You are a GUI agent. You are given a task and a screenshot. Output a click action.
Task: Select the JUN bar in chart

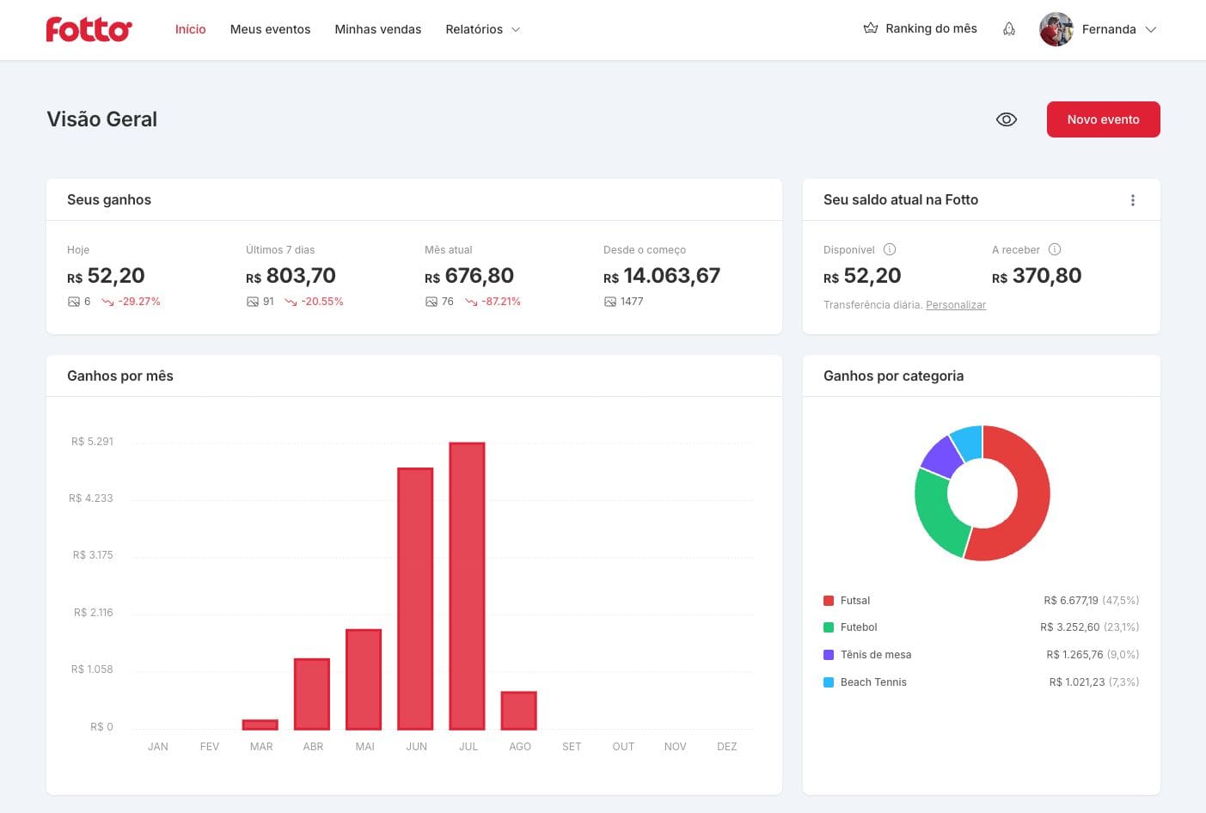(415, 599)
